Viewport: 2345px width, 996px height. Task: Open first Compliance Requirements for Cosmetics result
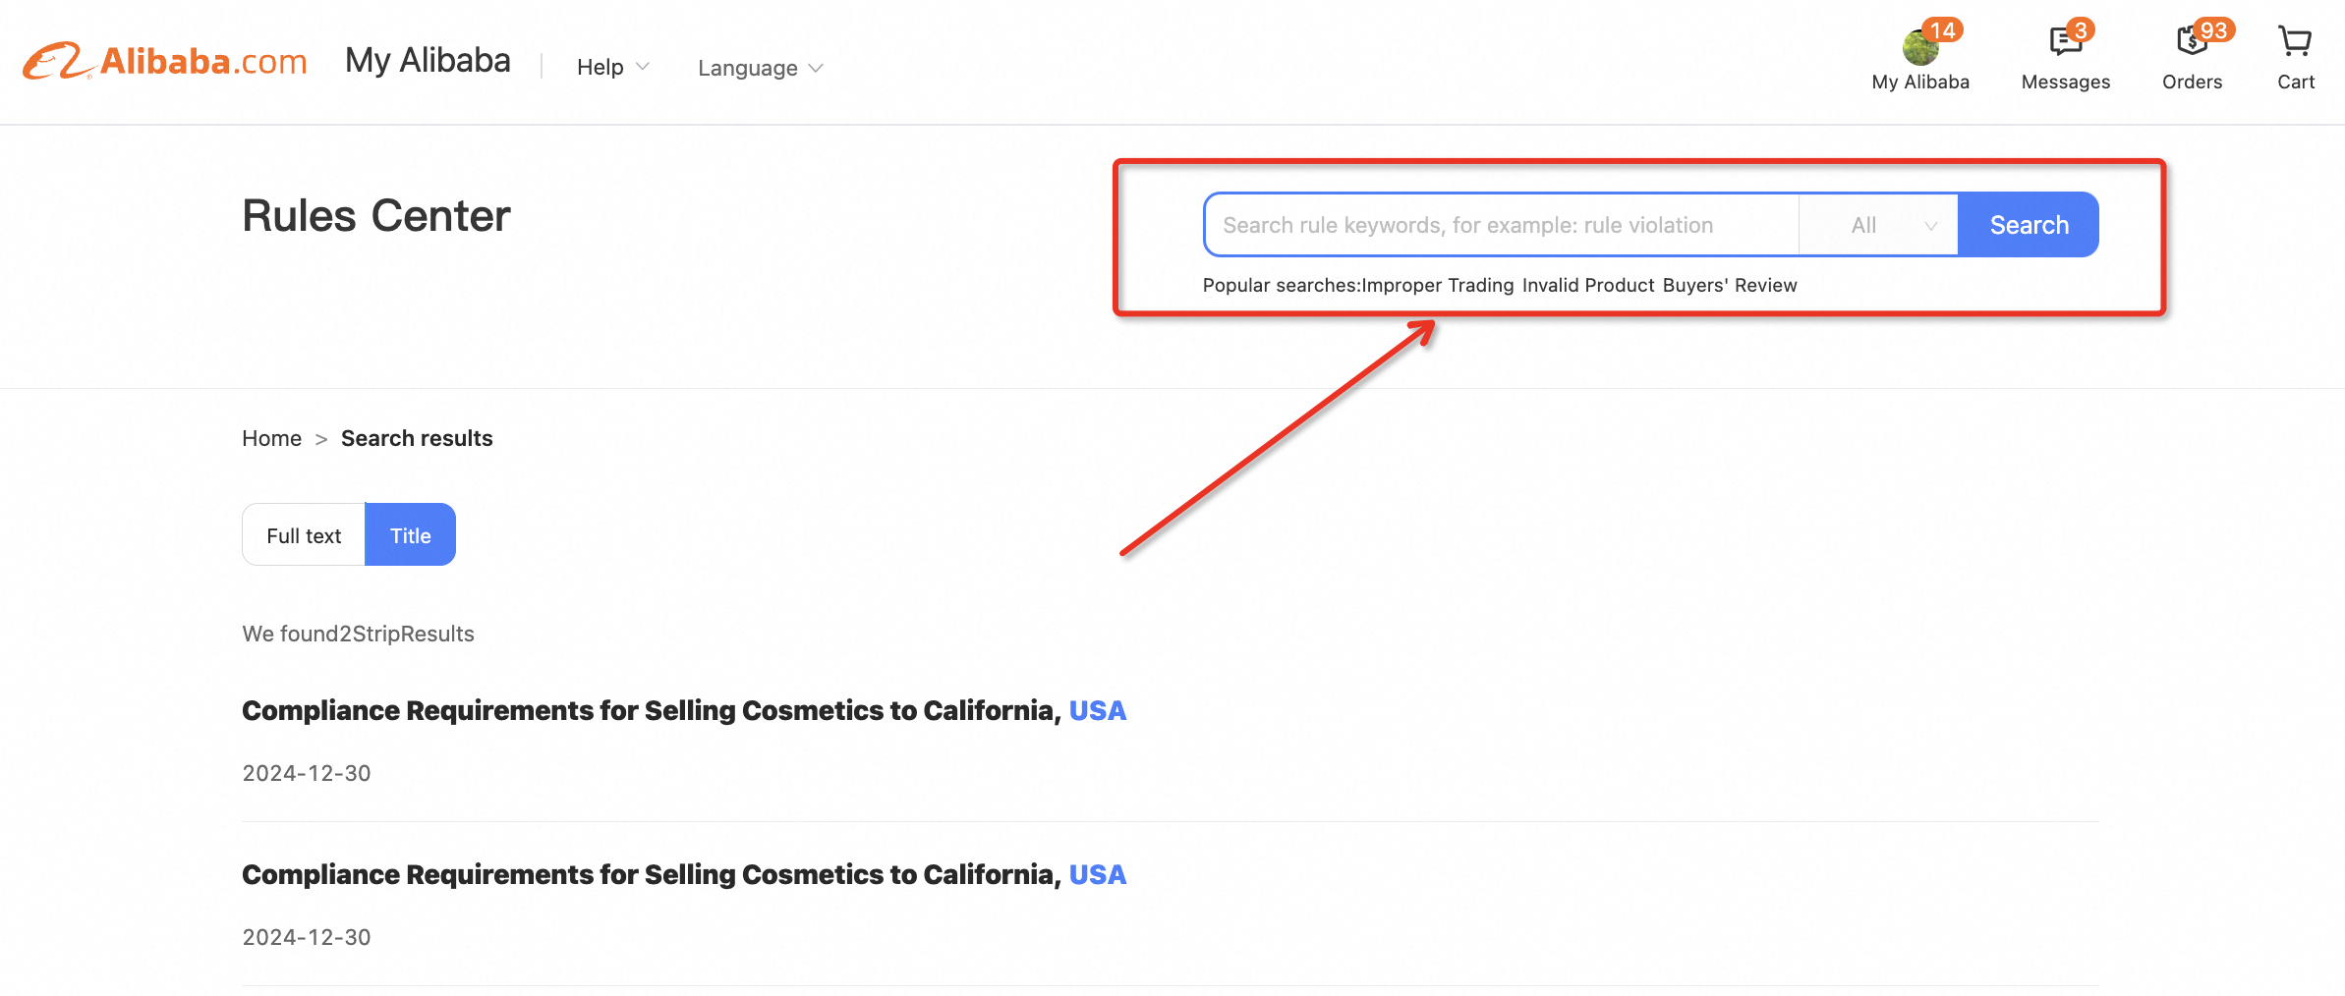point(684,710)
